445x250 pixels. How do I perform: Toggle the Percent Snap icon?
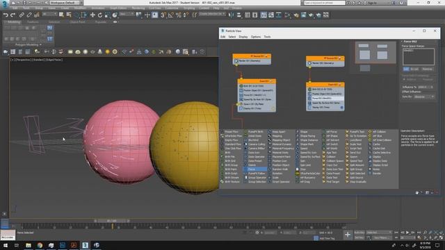coord(179,15)
